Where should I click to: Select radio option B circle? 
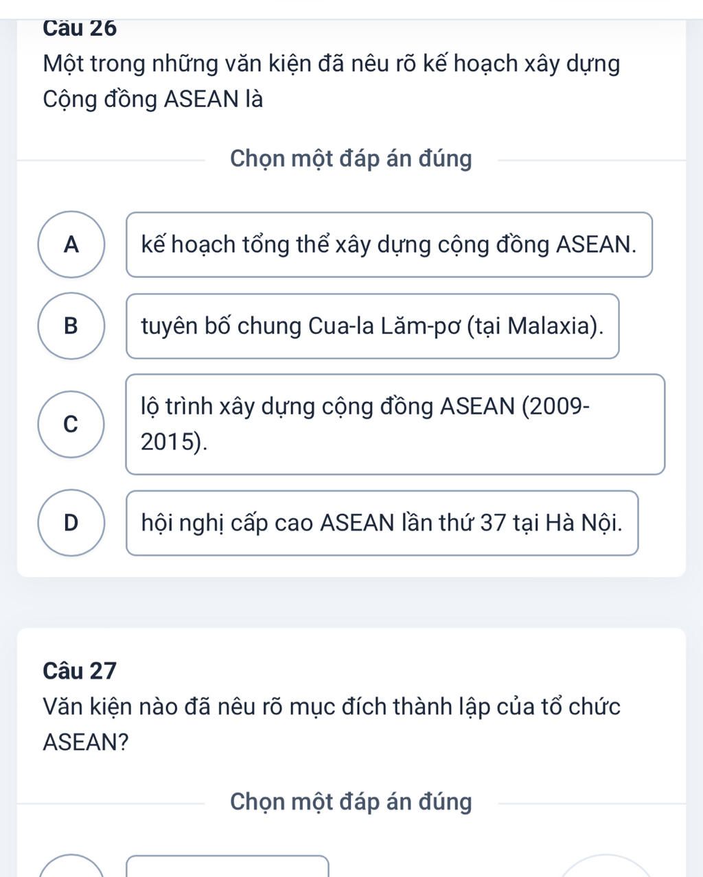pos(71,326)
